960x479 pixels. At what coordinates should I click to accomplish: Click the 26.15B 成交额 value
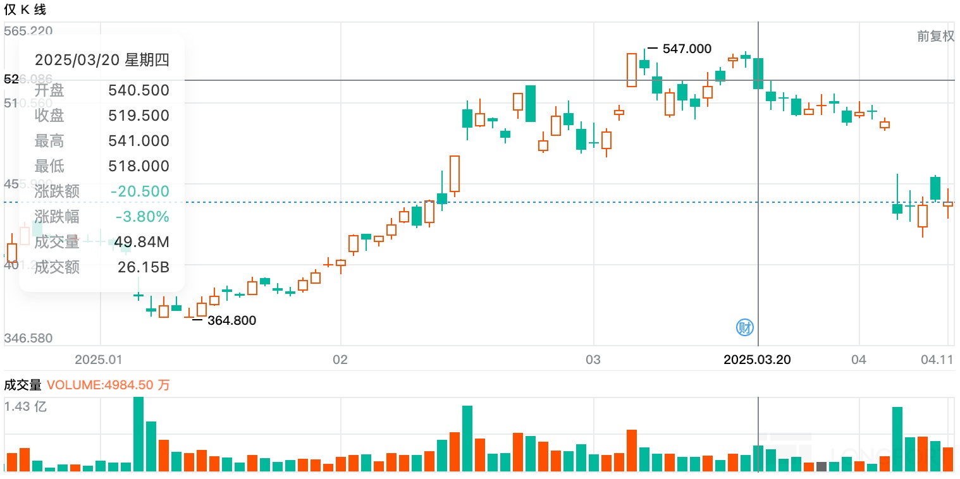click(144, 267)
